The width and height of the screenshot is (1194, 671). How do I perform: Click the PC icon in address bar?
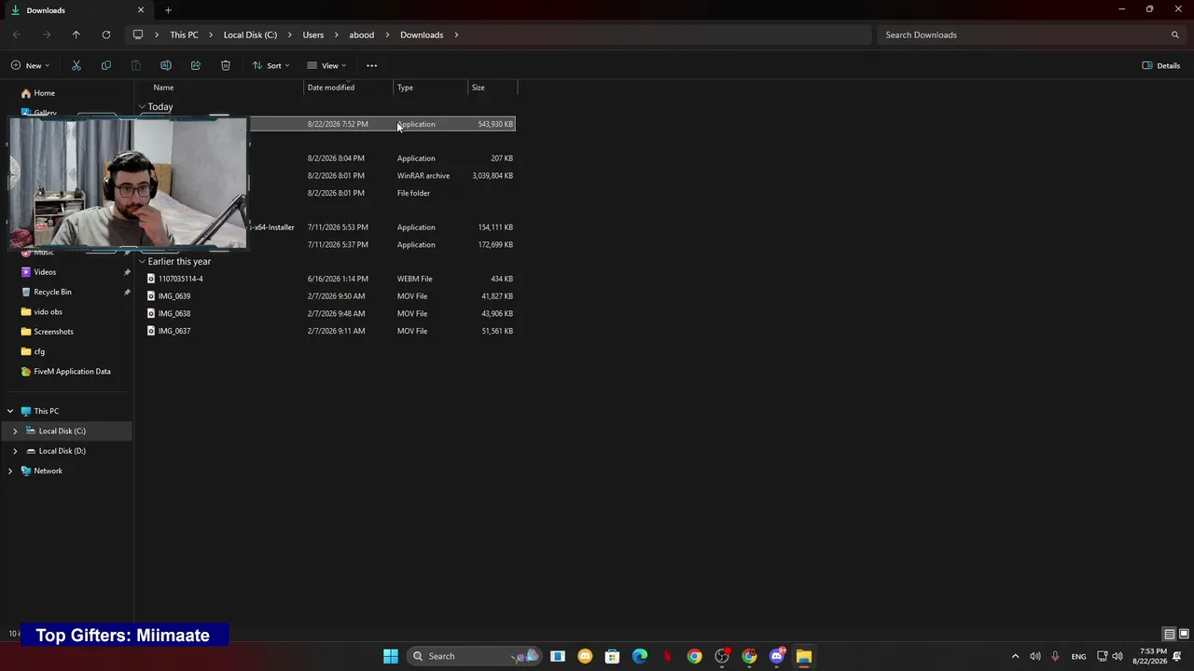[x=138, y=34]
